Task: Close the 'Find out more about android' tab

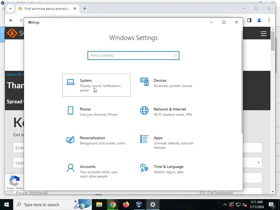Action: pos(75,8)
